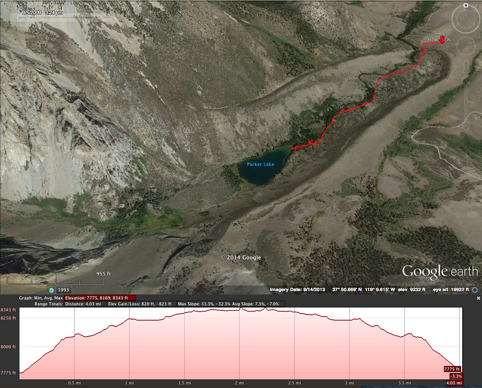482x388 pixels.
Task: Click the time slider handle near 9/5/2009
Action: point(20,18)
